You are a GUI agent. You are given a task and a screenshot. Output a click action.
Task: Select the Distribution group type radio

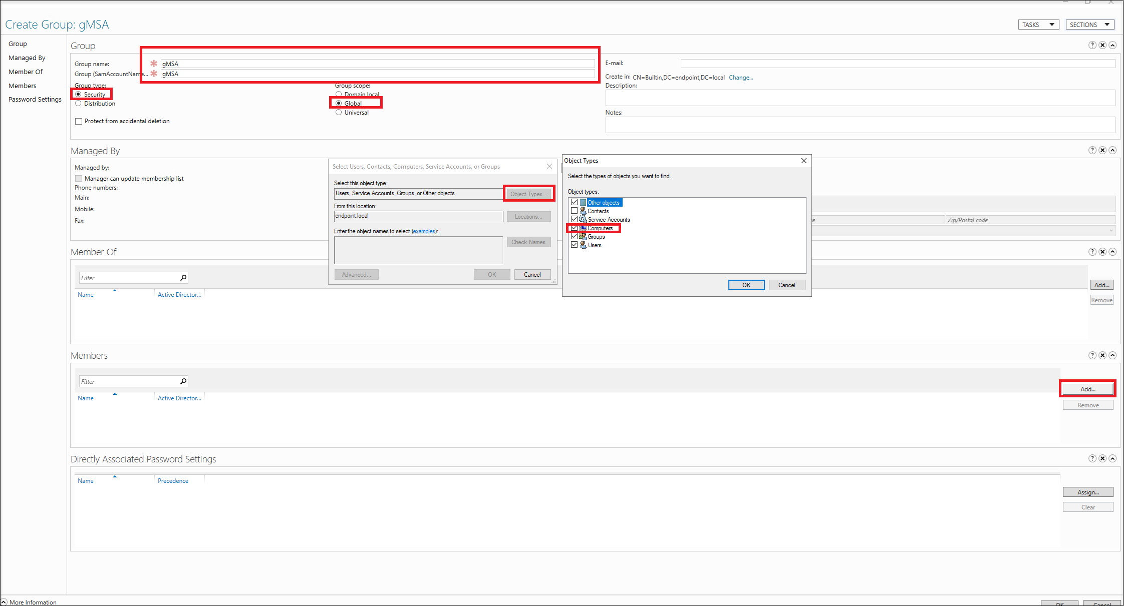pos(78,104)
